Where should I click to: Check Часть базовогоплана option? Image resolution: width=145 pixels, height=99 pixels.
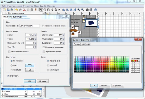click(x=9, y=51)
